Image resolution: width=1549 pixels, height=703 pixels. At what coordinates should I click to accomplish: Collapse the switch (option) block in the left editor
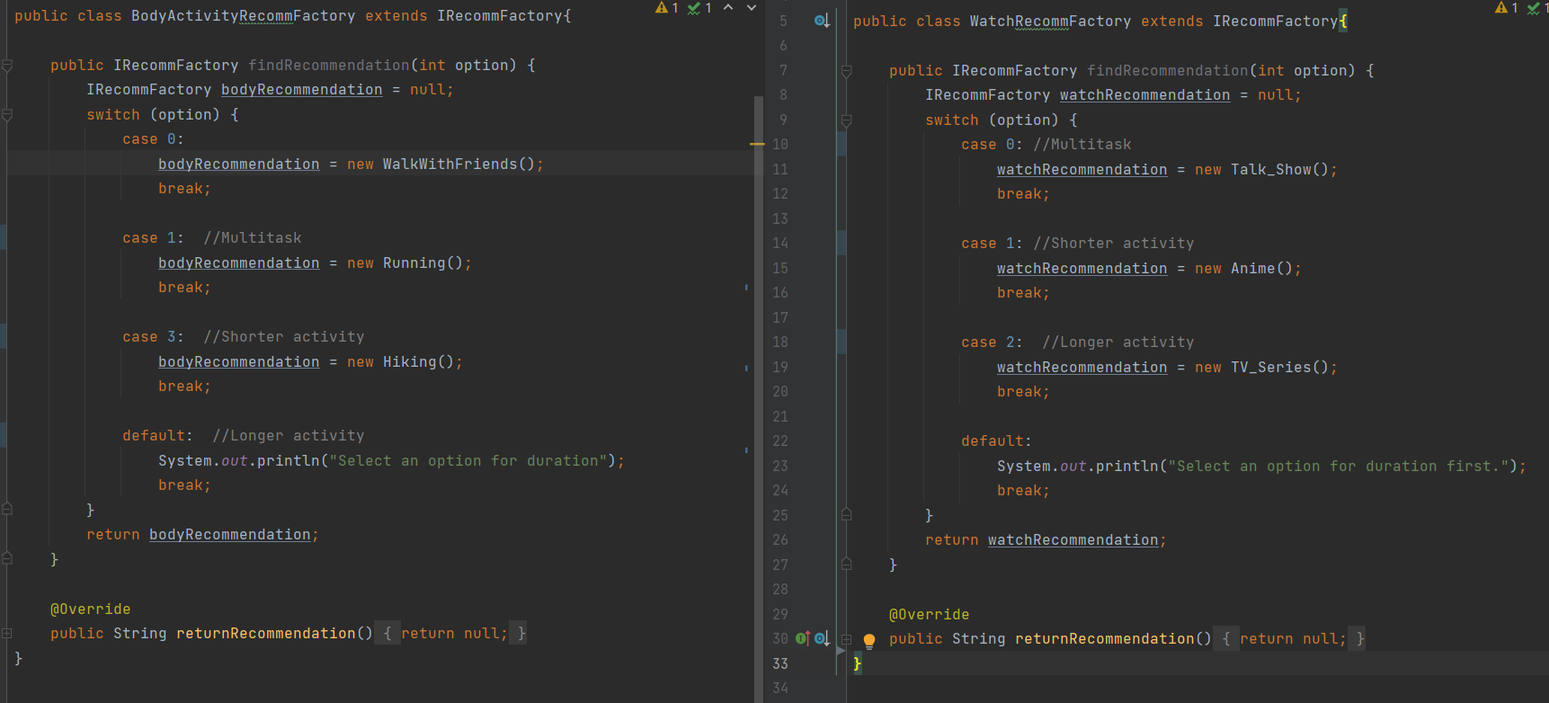tap(7, 115)
